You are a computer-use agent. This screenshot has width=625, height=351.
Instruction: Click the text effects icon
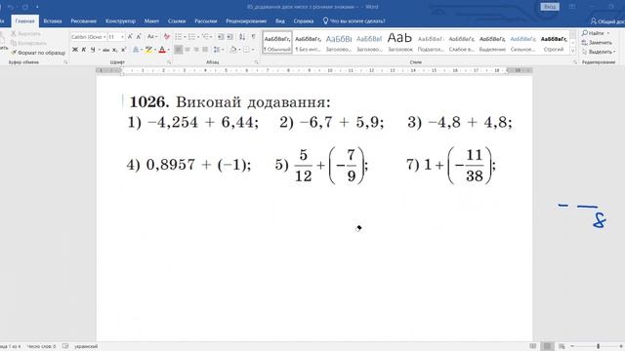pos(136,50)
